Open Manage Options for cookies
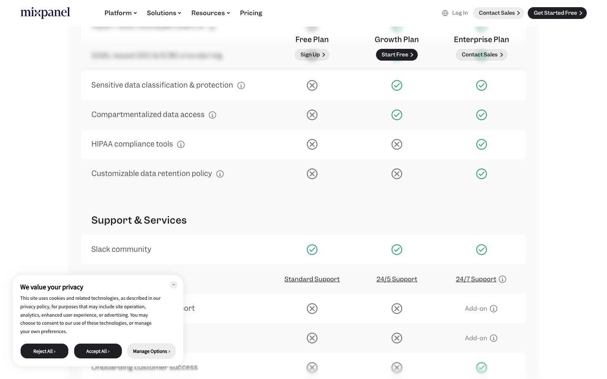 [x=151, y=351]
